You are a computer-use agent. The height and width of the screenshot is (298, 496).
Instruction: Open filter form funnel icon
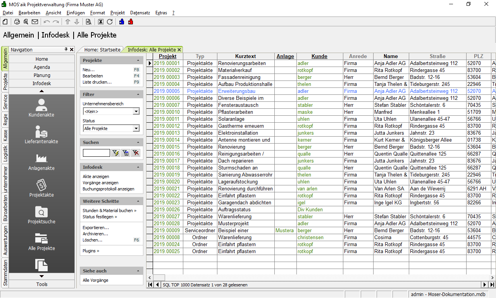[x=125, y=153]
